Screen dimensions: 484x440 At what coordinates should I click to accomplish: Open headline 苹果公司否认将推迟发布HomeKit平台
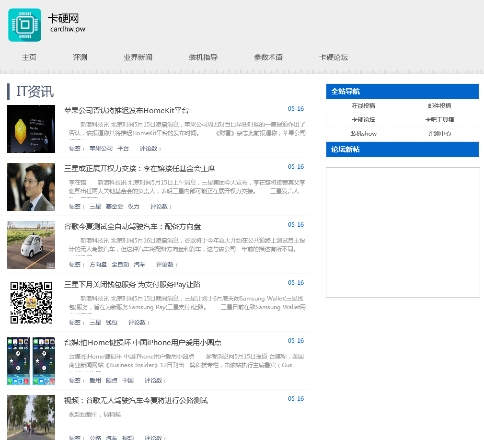click(127, 111)
